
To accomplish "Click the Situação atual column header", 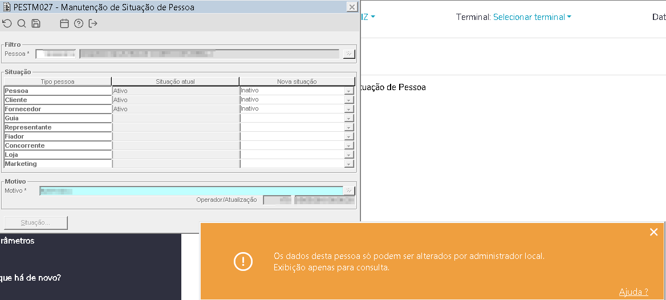I will pos(176,82).
